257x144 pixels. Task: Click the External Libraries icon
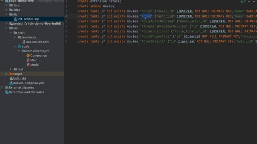pos(7,88)
